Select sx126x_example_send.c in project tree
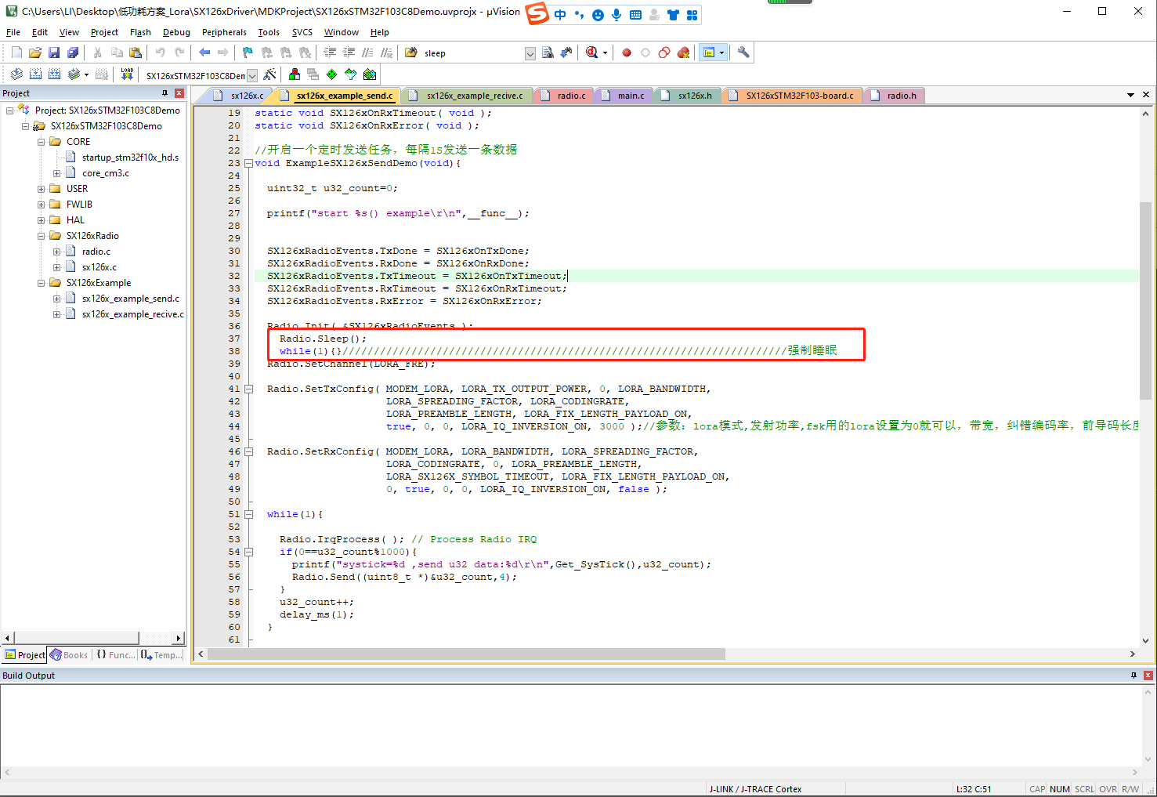This screenshot has width=1157, height=797. [x=131, y=299]
